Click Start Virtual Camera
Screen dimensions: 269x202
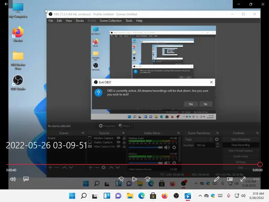point(241,151)
